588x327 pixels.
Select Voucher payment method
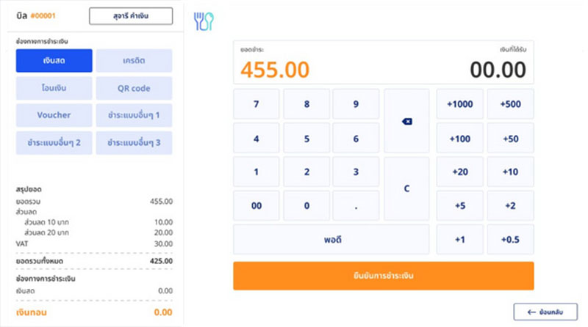point(54,115)
